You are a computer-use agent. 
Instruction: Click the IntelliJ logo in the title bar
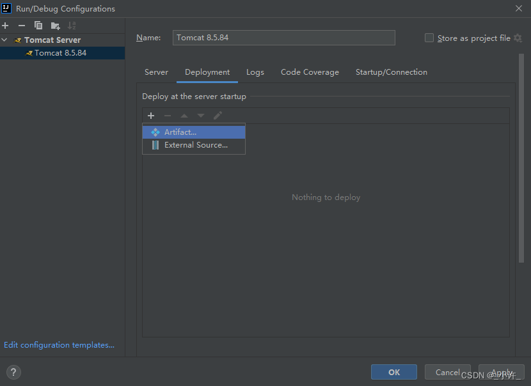pyautogui.click(x=6, y=8)
